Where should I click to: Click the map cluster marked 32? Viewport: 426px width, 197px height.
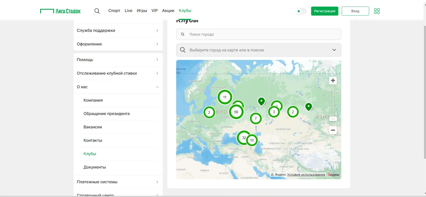pos(244,138)
